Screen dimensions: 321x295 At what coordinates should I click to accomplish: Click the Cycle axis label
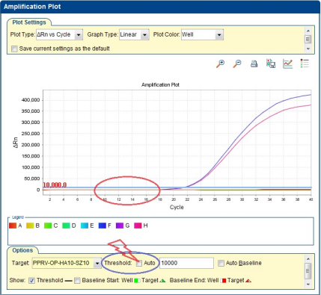click(177, 208)
